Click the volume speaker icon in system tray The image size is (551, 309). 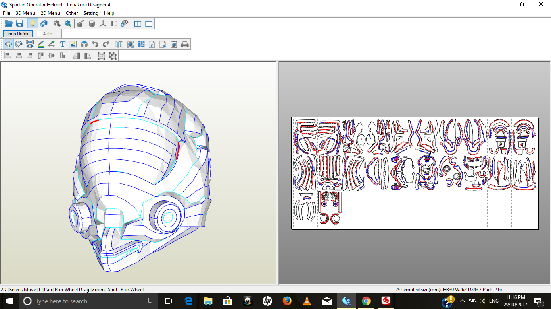coord(482,301)
